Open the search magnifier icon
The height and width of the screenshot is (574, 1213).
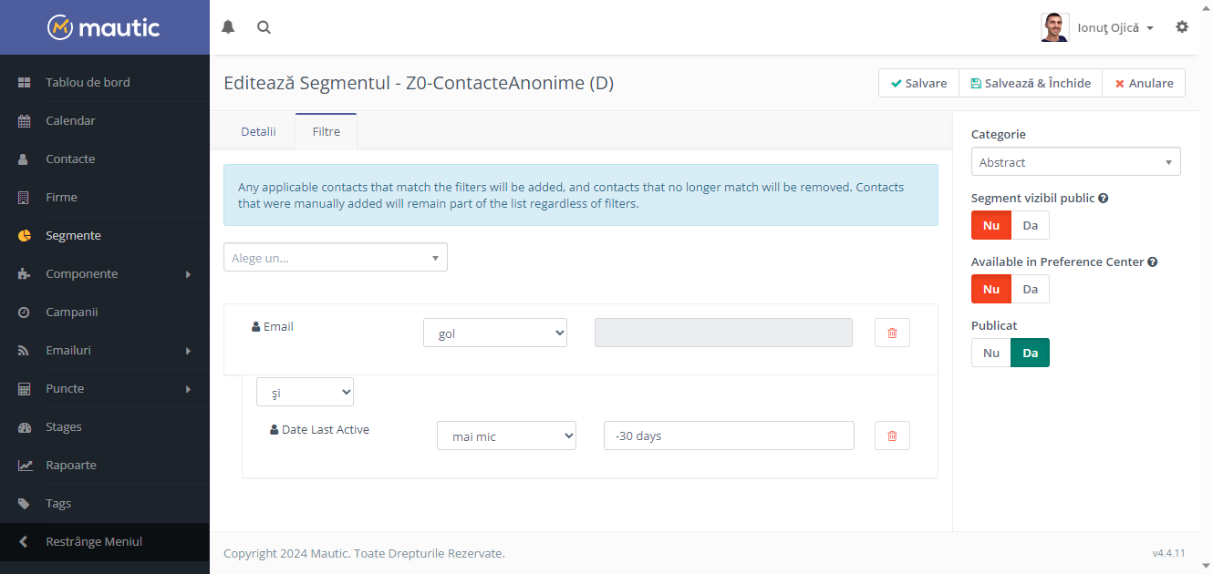click(264, 27)
